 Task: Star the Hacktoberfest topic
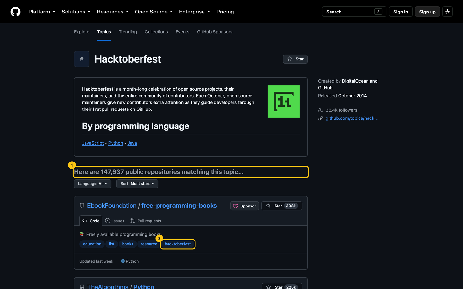point(295,59)
